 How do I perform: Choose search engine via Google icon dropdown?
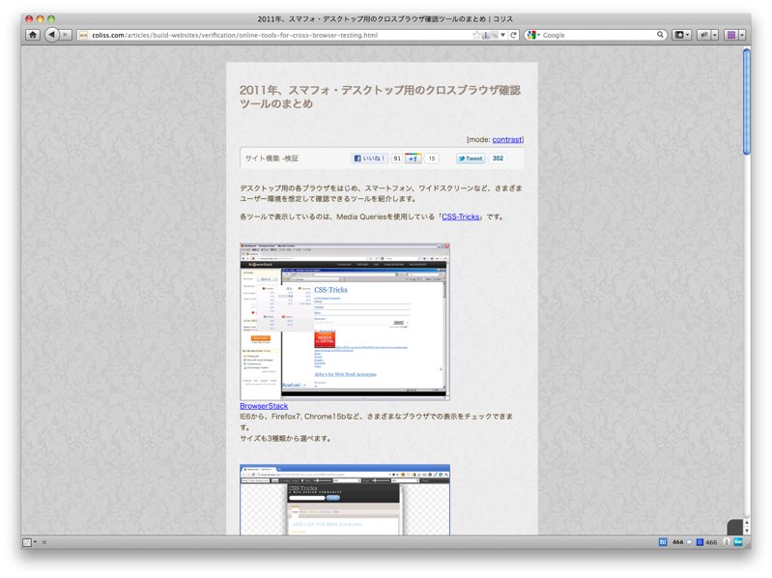[x=532, y=35]
